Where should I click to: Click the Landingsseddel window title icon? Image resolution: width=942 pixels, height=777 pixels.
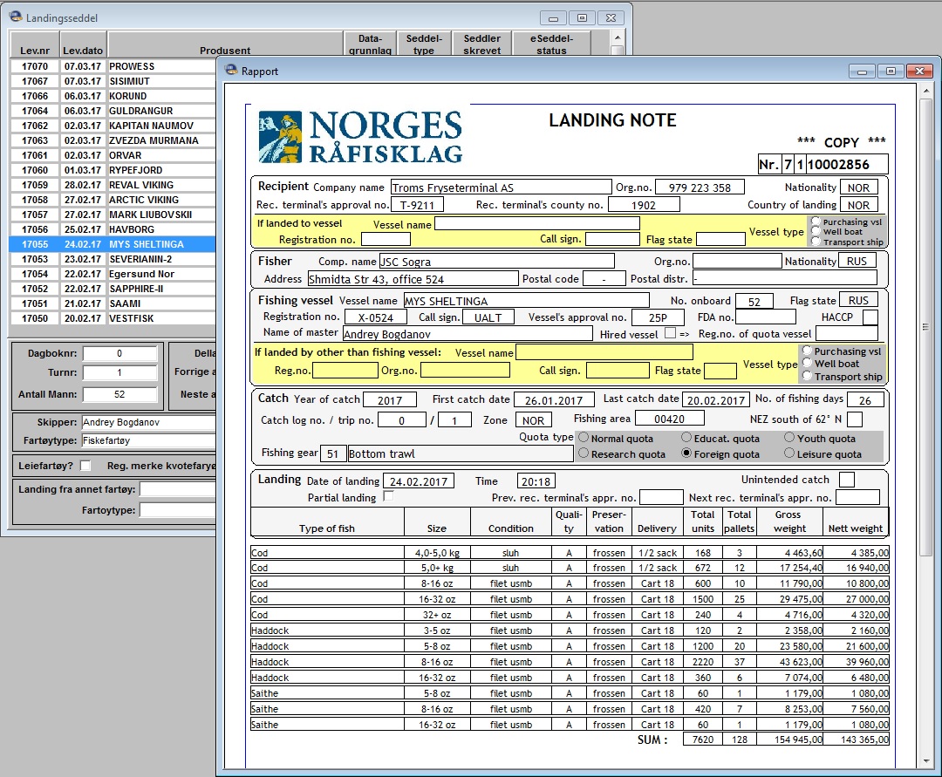[17, 17]
